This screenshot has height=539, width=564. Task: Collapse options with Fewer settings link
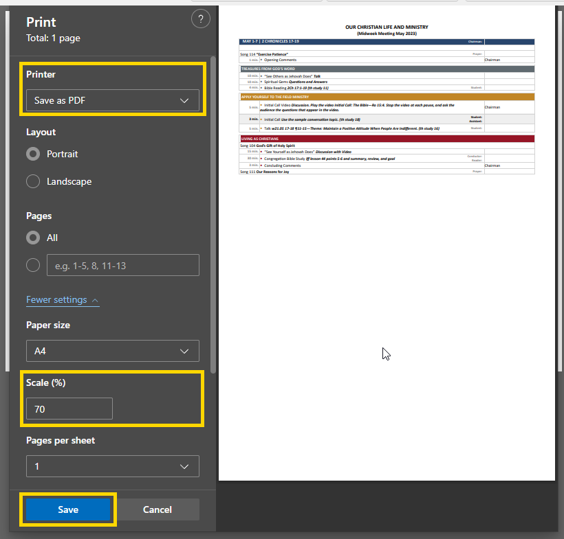pos(56,300)
